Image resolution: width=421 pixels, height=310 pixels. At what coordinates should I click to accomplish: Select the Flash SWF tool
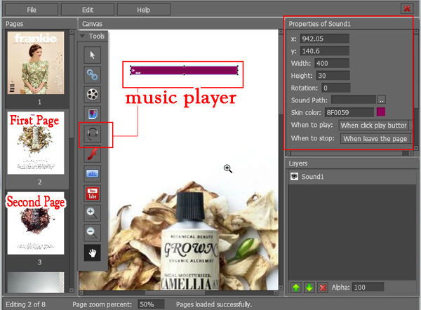93,154
